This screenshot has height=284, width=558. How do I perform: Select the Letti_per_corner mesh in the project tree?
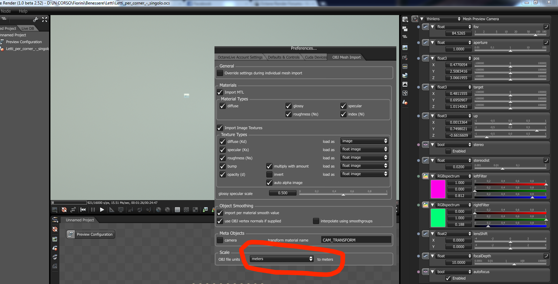[27, 49]
